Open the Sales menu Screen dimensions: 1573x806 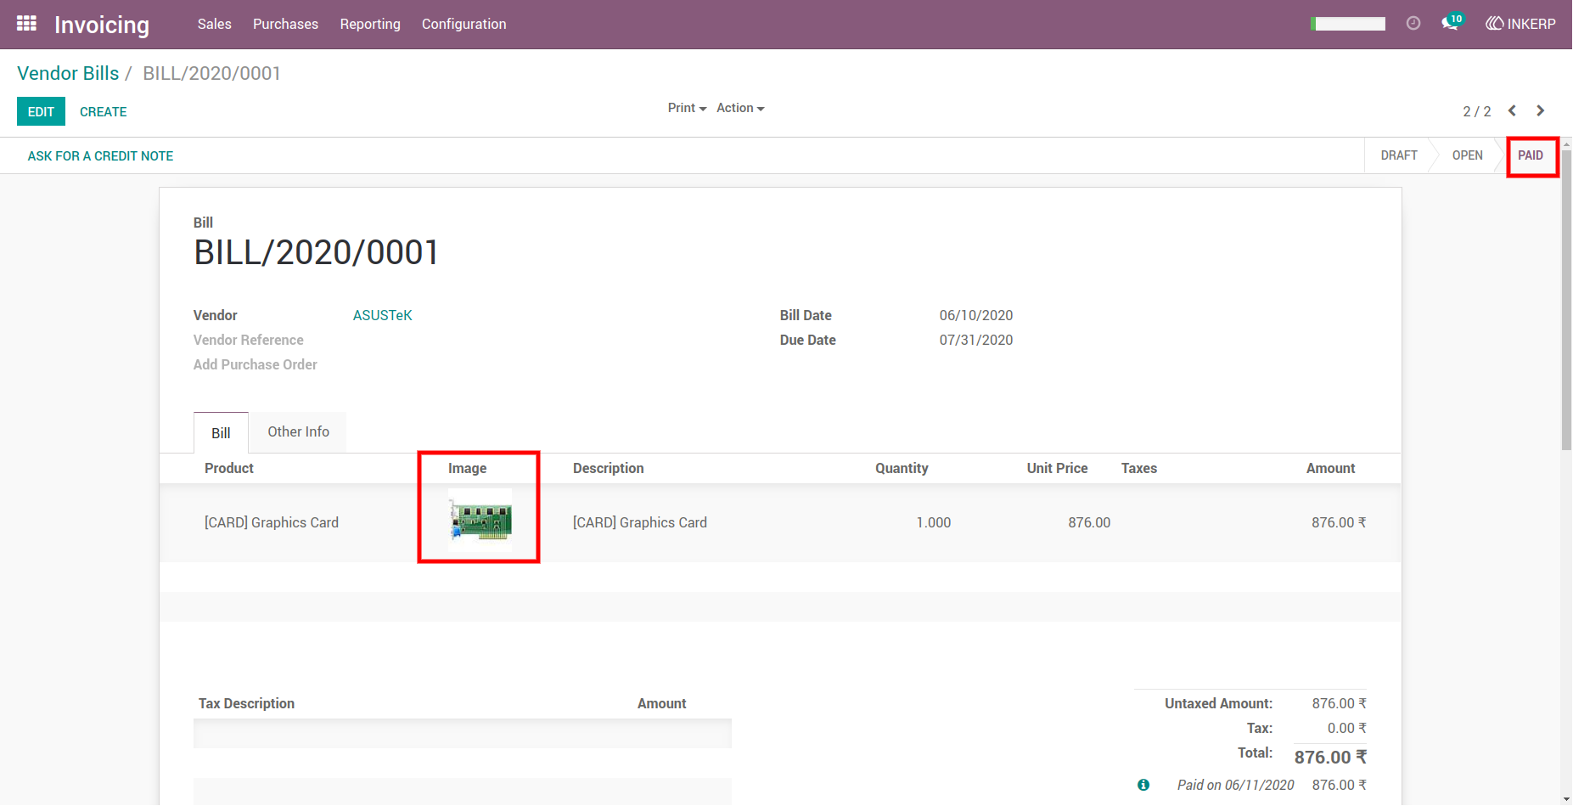[x=215, y=24]
